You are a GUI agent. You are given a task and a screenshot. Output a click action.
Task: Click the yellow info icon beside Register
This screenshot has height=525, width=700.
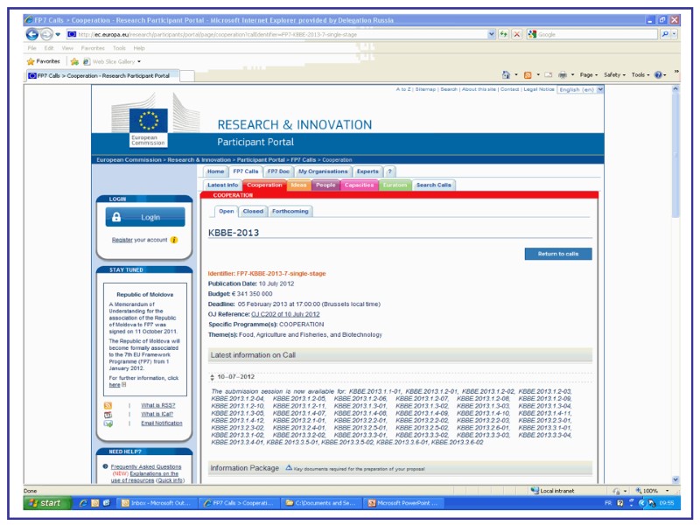[x=174, y=240]
